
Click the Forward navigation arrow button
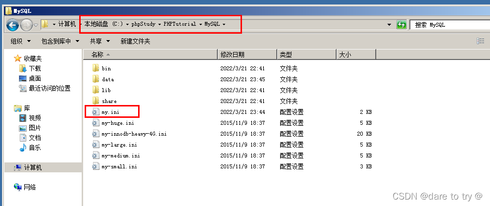(26, 24)
